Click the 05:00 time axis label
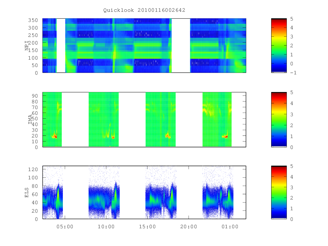The width and height of the screenshot is (328, 246). 65,227
